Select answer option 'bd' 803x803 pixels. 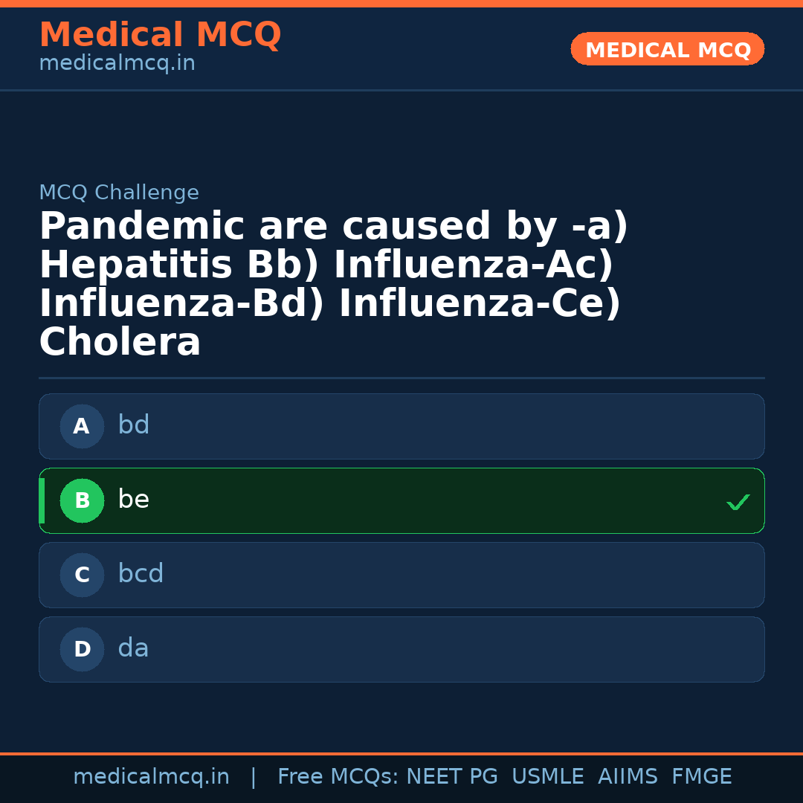[x=401, y=426]
